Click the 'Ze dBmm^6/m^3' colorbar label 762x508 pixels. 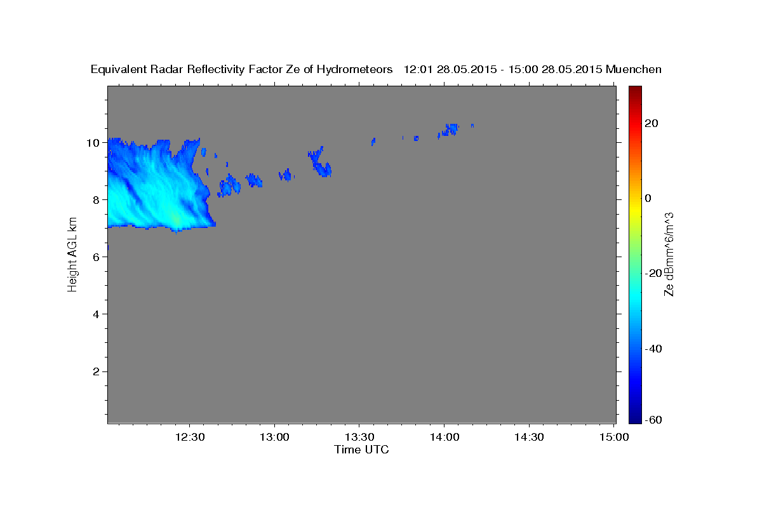[669, 254]
